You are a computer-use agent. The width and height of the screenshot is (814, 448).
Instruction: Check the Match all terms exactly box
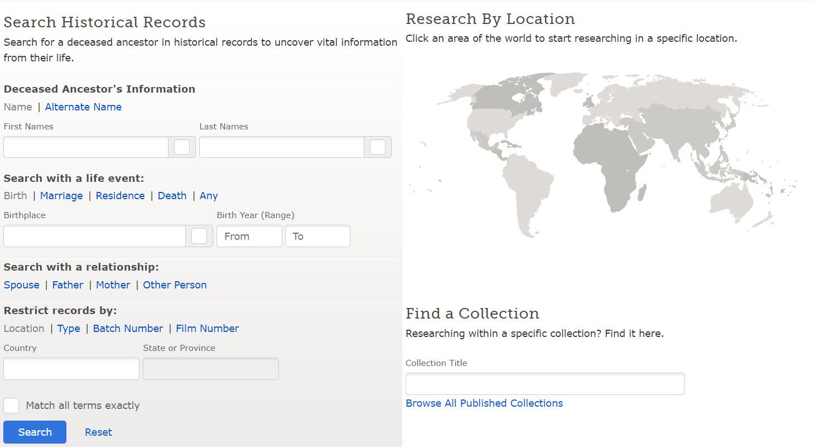11,406
